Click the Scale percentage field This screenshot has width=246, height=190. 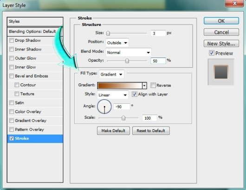tap(149, 118)
